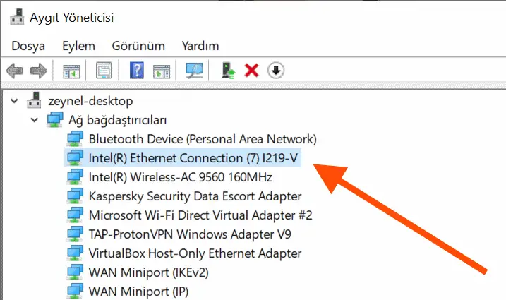Collapse the zeynel-desktop root node

[14, 101]
